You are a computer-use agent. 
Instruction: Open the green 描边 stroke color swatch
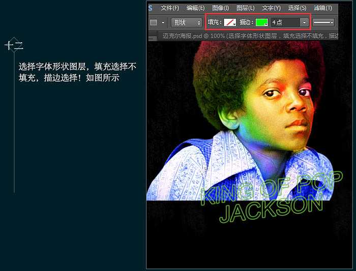point(262,22)
